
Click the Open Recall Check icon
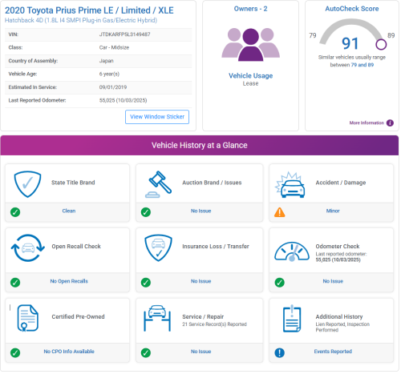[28, 248]
